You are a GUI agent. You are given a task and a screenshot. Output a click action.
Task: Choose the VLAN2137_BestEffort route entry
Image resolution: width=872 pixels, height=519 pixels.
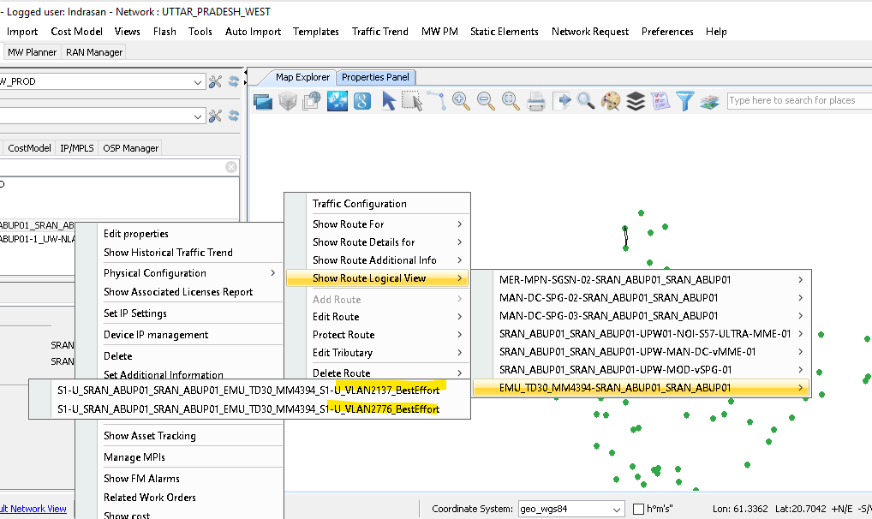coord(248,390)
